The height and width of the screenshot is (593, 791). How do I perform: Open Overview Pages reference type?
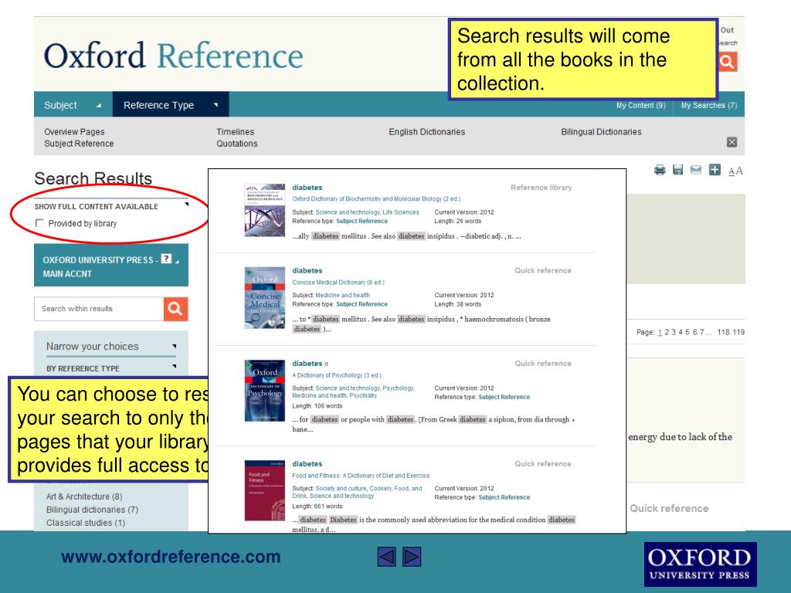click(74, 131)
